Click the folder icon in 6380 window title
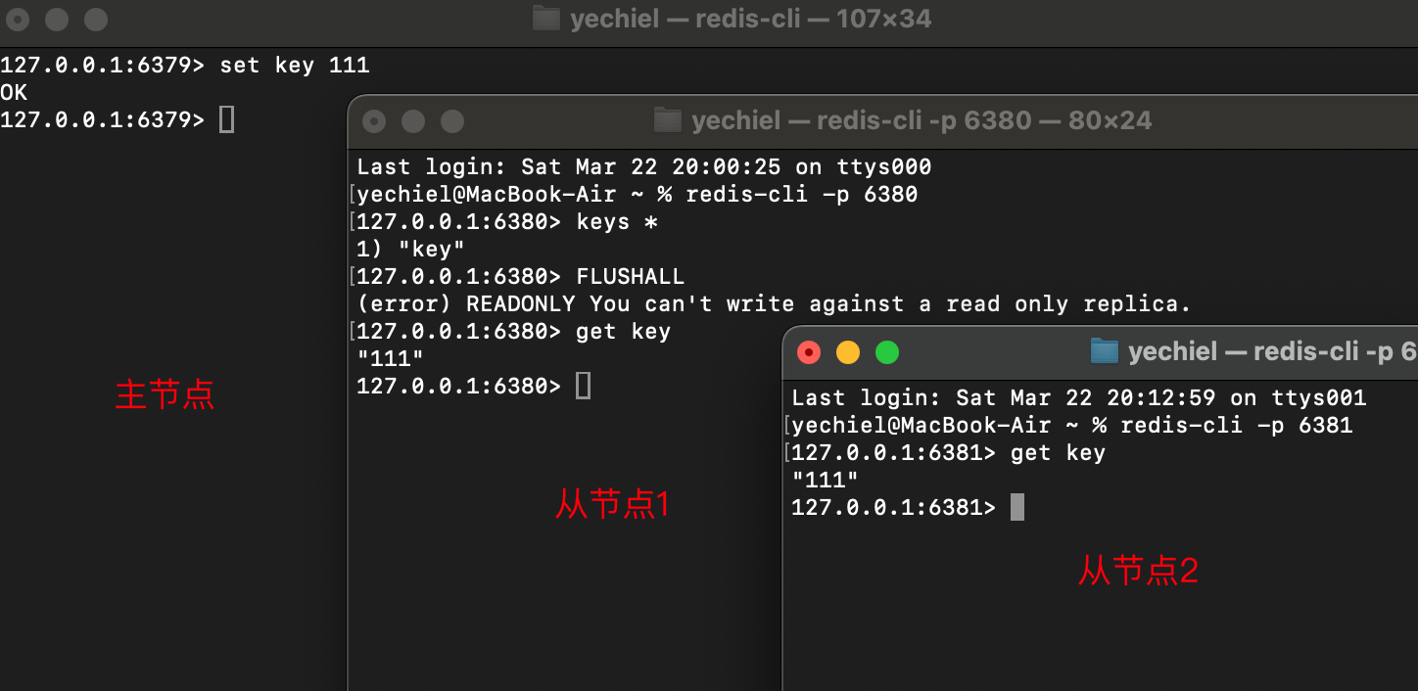Image resolution: width=1418 pixels, height=691 pixels. coord(668,120)
